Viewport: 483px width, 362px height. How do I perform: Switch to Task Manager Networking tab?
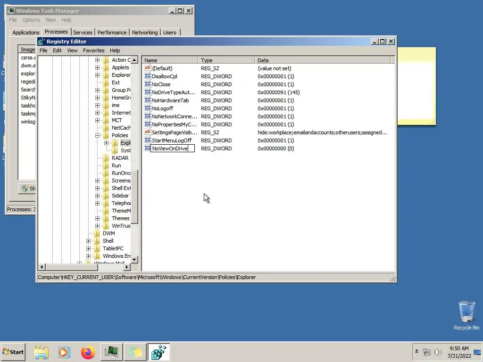point(145,33)
